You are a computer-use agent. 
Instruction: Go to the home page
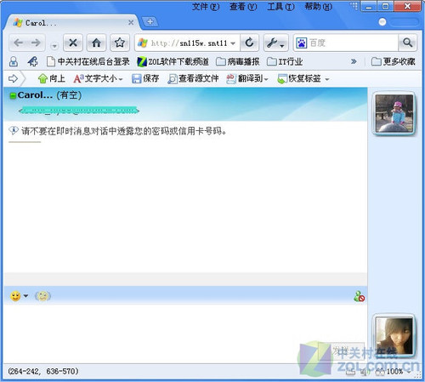(96, 43)
